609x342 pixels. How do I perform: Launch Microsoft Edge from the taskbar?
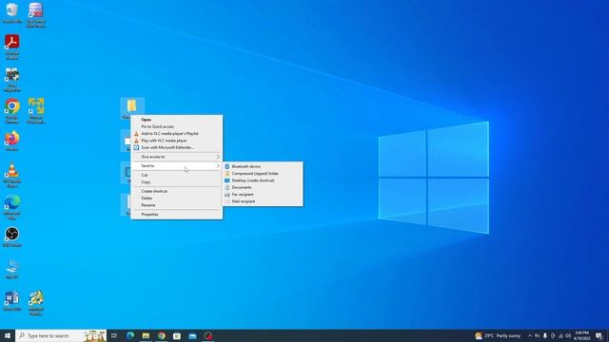click(x=130, y=335)
